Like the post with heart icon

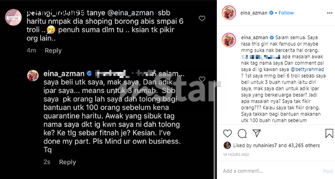(227, 133)
